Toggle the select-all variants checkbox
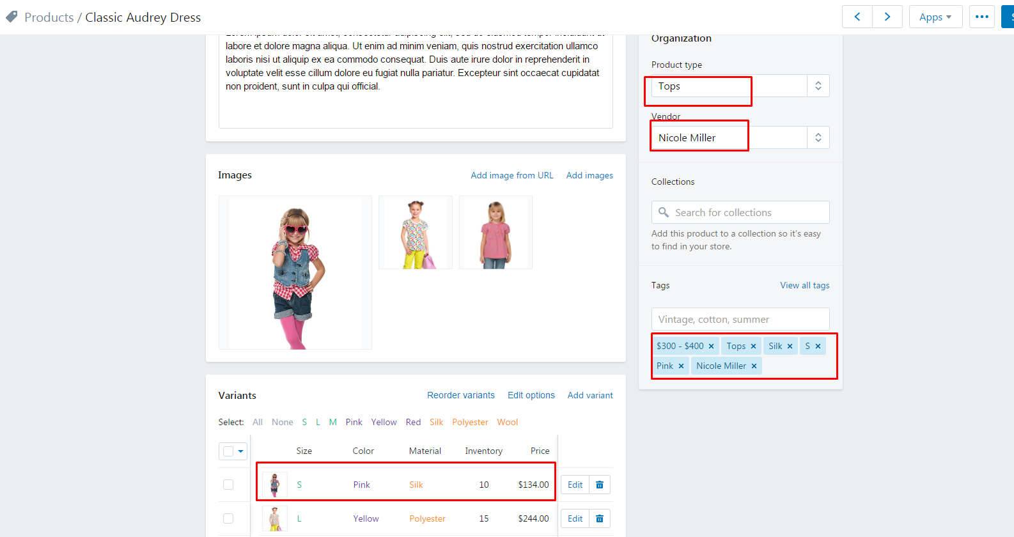This screenshot has width=1014, height=537. point(228,451)
